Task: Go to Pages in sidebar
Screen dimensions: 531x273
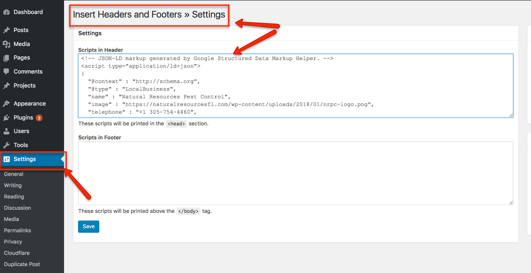Action: coord(22,58)
